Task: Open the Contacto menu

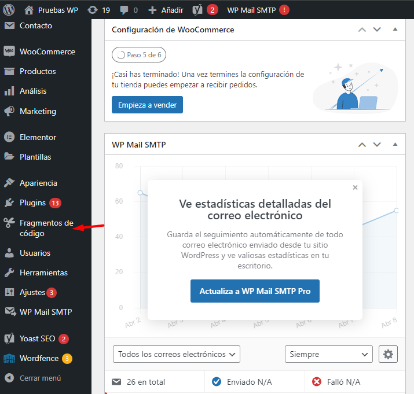Action: pos(36,25)
